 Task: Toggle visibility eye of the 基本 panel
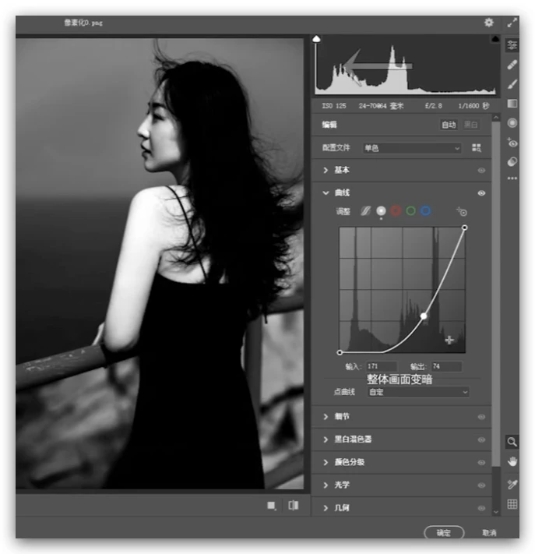click(481, 170)
